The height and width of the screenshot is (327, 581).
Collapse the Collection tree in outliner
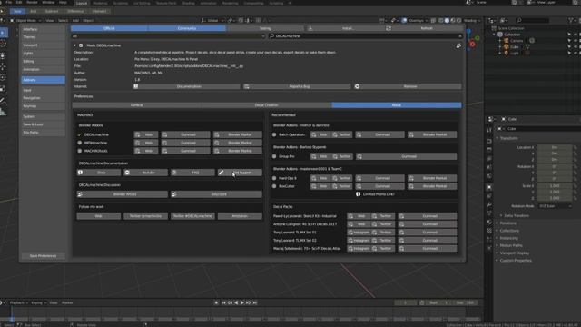click(x=494, y=35)
